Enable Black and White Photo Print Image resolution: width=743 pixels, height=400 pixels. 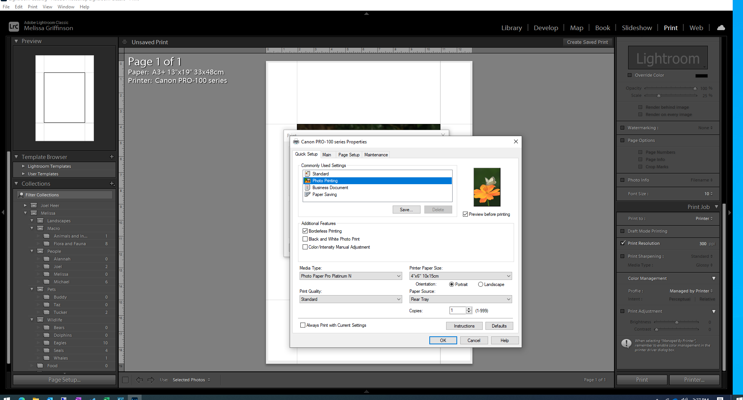click(x=305, y=239)
